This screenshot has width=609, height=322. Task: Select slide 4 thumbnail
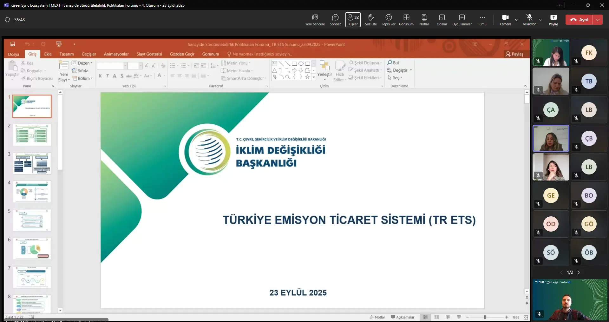(32, 192)
